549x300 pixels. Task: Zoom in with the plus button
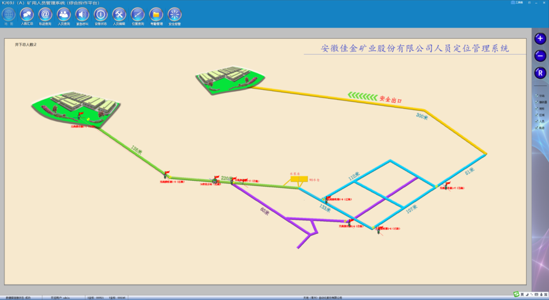click(x=540, y=38)
